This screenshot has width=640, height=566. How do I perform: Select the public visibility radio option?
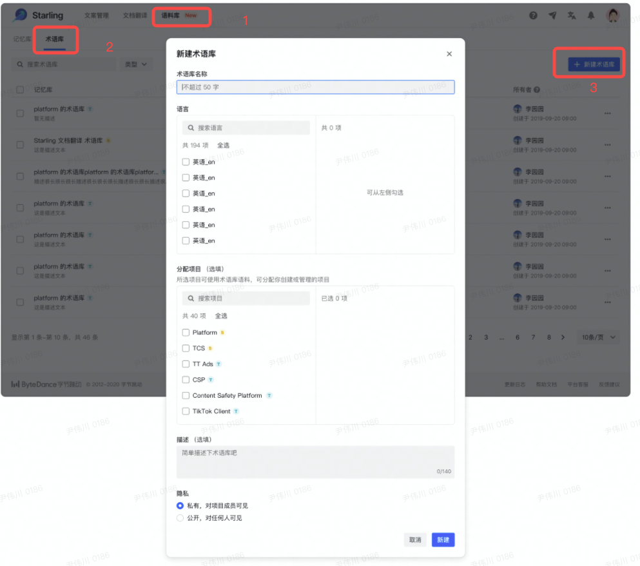(180, 518)
